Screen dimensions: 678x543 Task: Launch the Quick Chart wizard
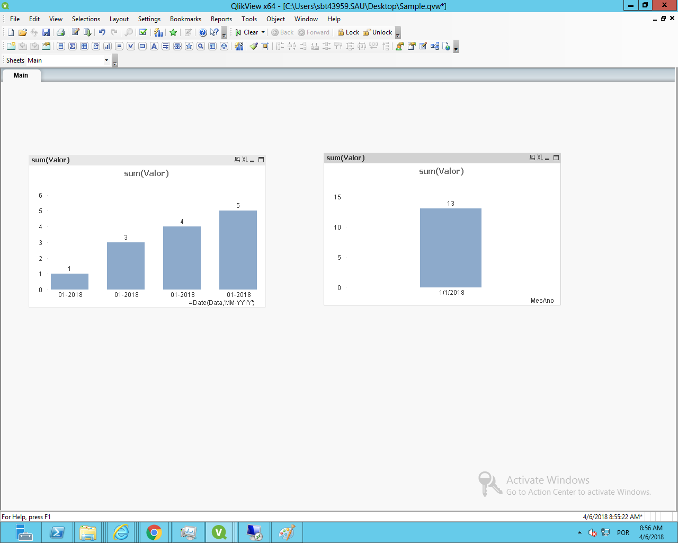pyautogui.click(x=158, y=32)
